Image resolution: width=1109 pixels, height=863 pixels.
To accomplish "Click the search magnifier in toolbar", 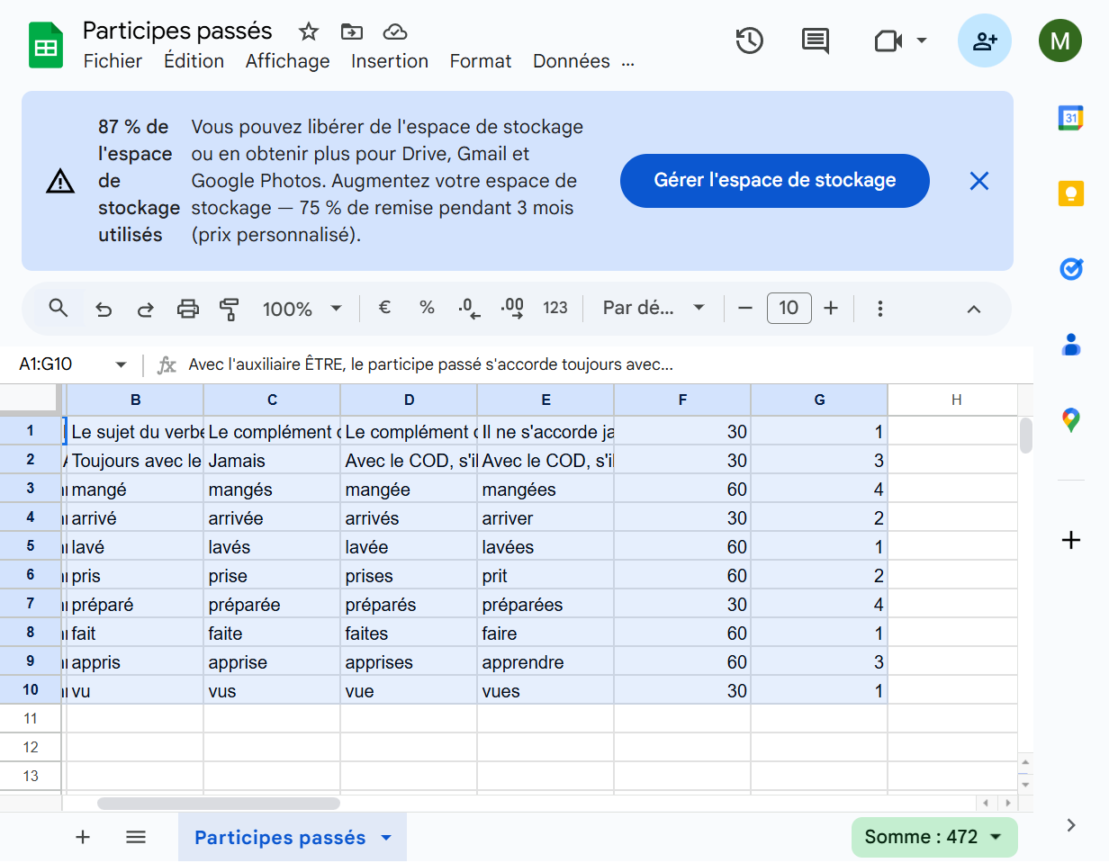I will click(x=59, y=309).
